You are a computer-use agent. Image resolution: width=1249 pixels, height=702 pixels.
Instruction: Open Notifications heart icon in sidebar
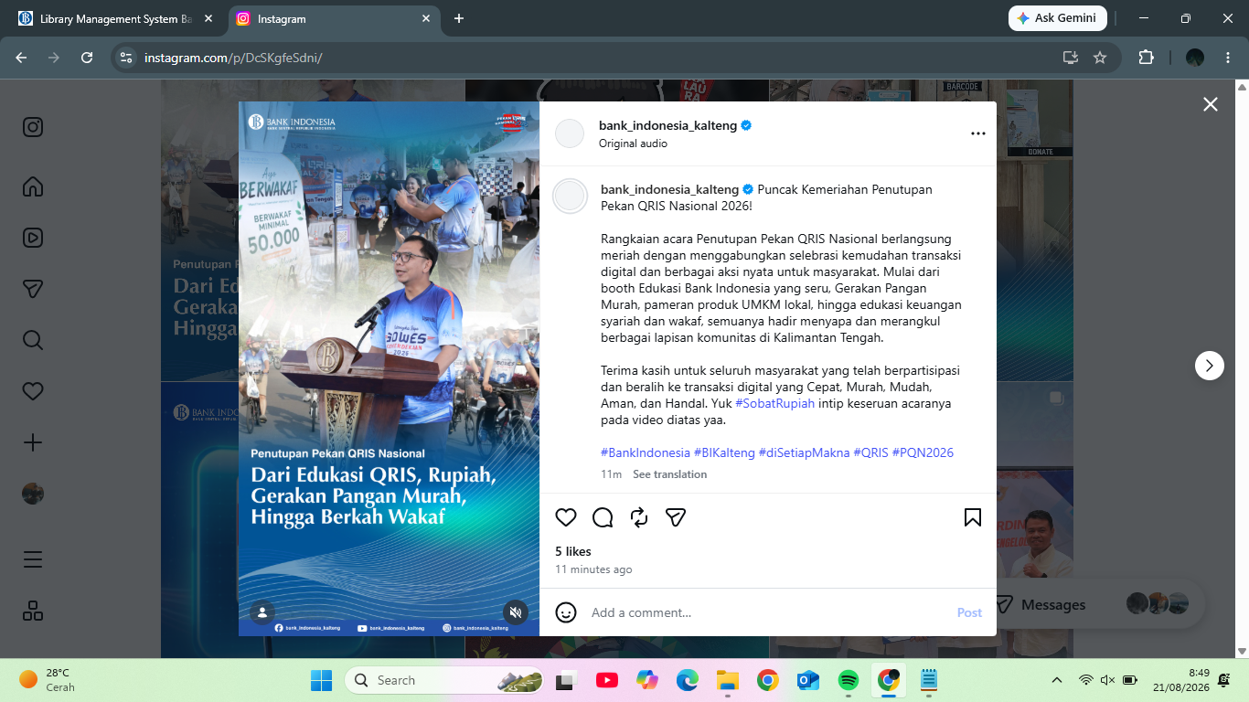point(33,391)
